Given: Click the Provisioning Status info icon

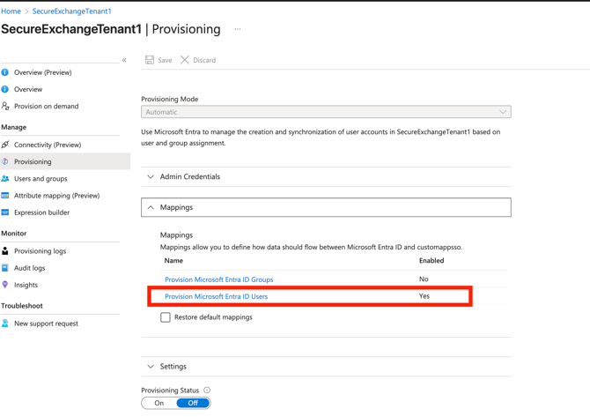Looking at the screenshot, I should click(x=207, y=390).
